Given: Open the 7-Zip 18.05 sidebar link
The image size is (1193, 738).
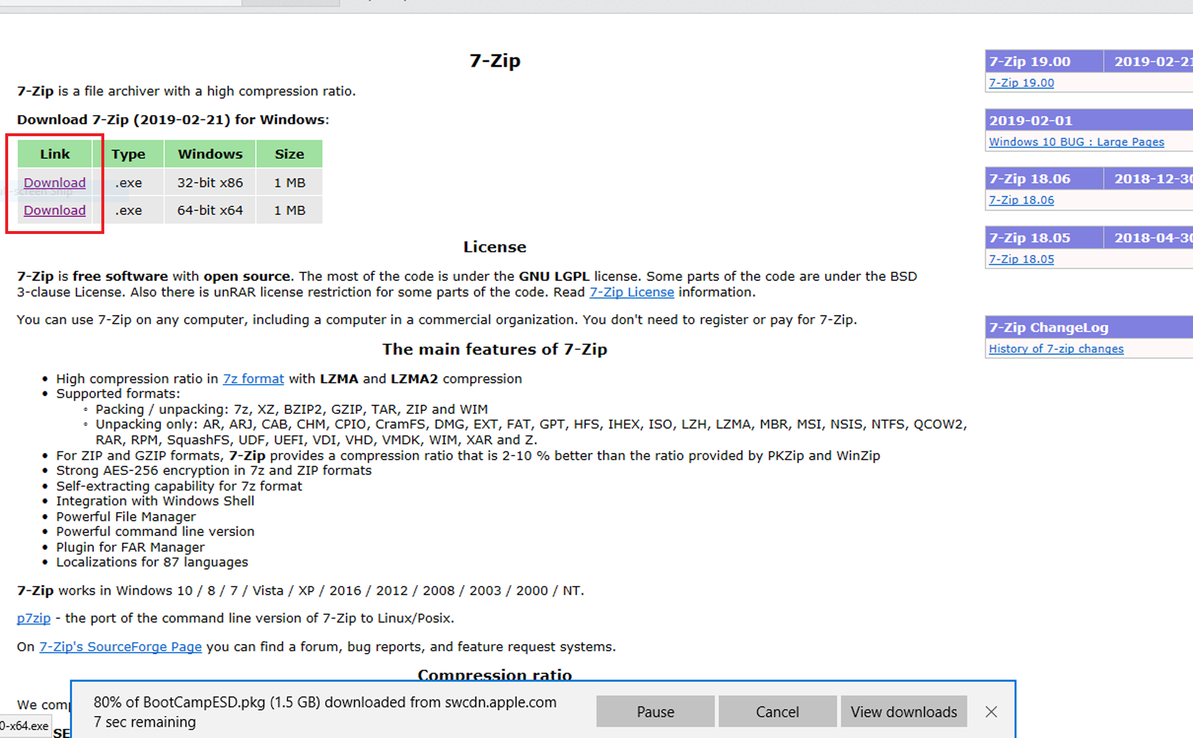Looking at the screenshot, I should click(1021, 259).
